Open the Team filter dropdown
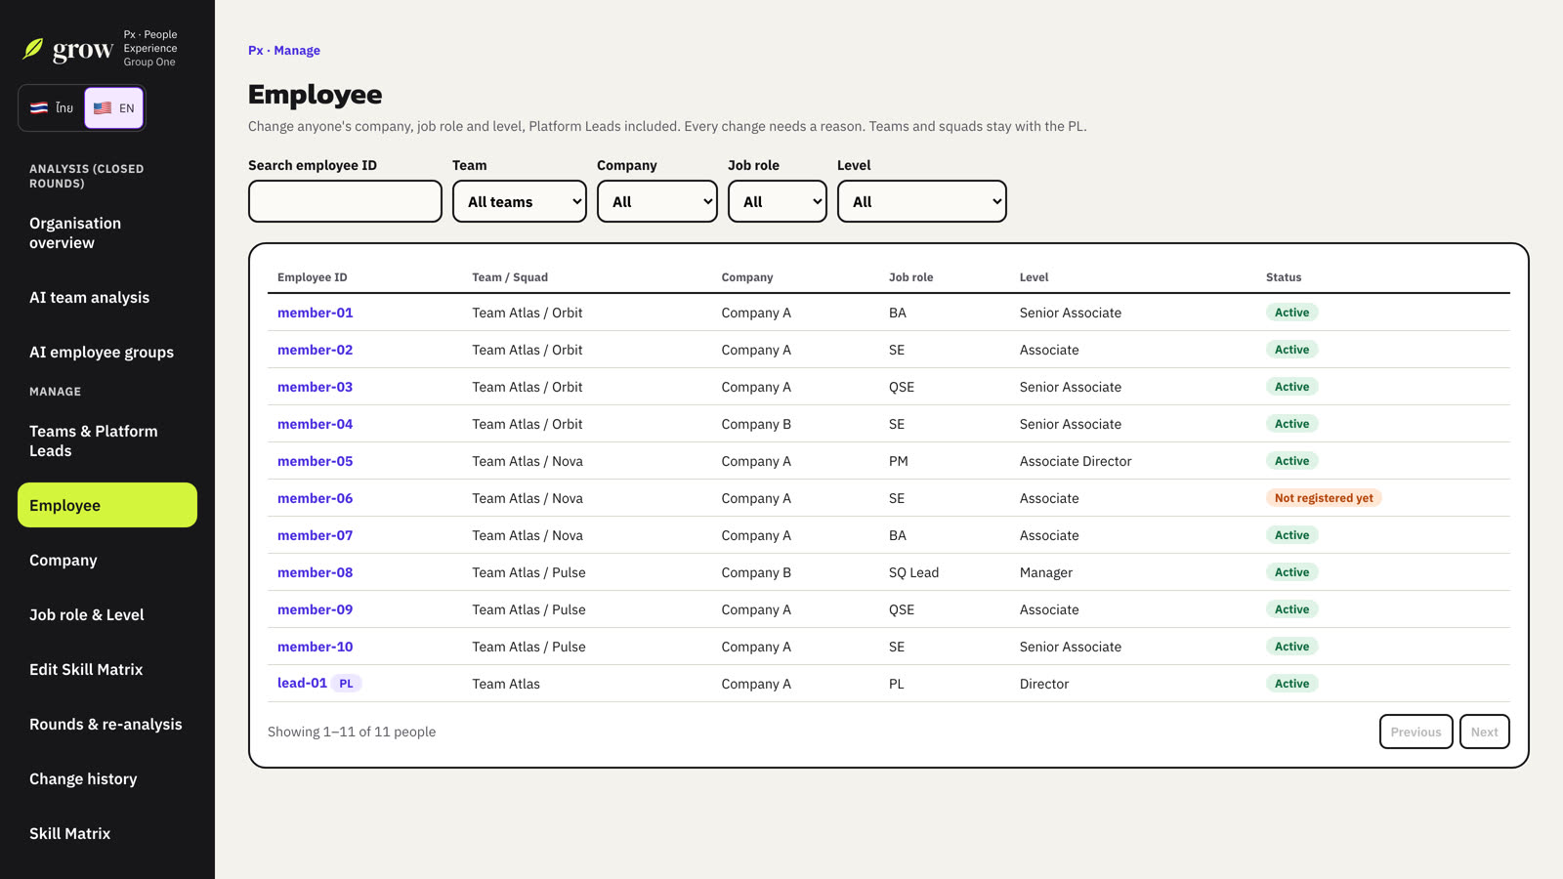This screenshot has height=879, width=1563. [520, 201]
